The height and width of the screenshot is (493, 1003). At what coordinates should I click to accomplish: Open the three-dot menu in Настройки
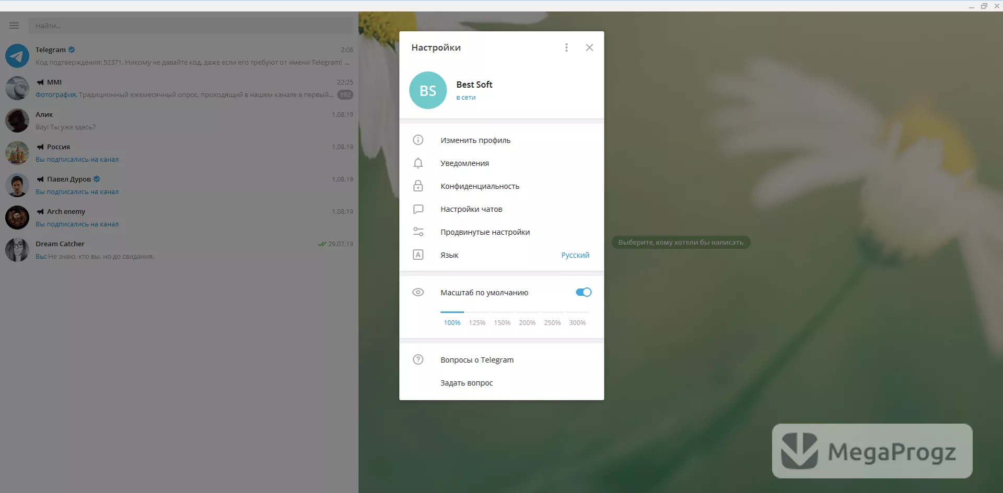click(566, 47)
